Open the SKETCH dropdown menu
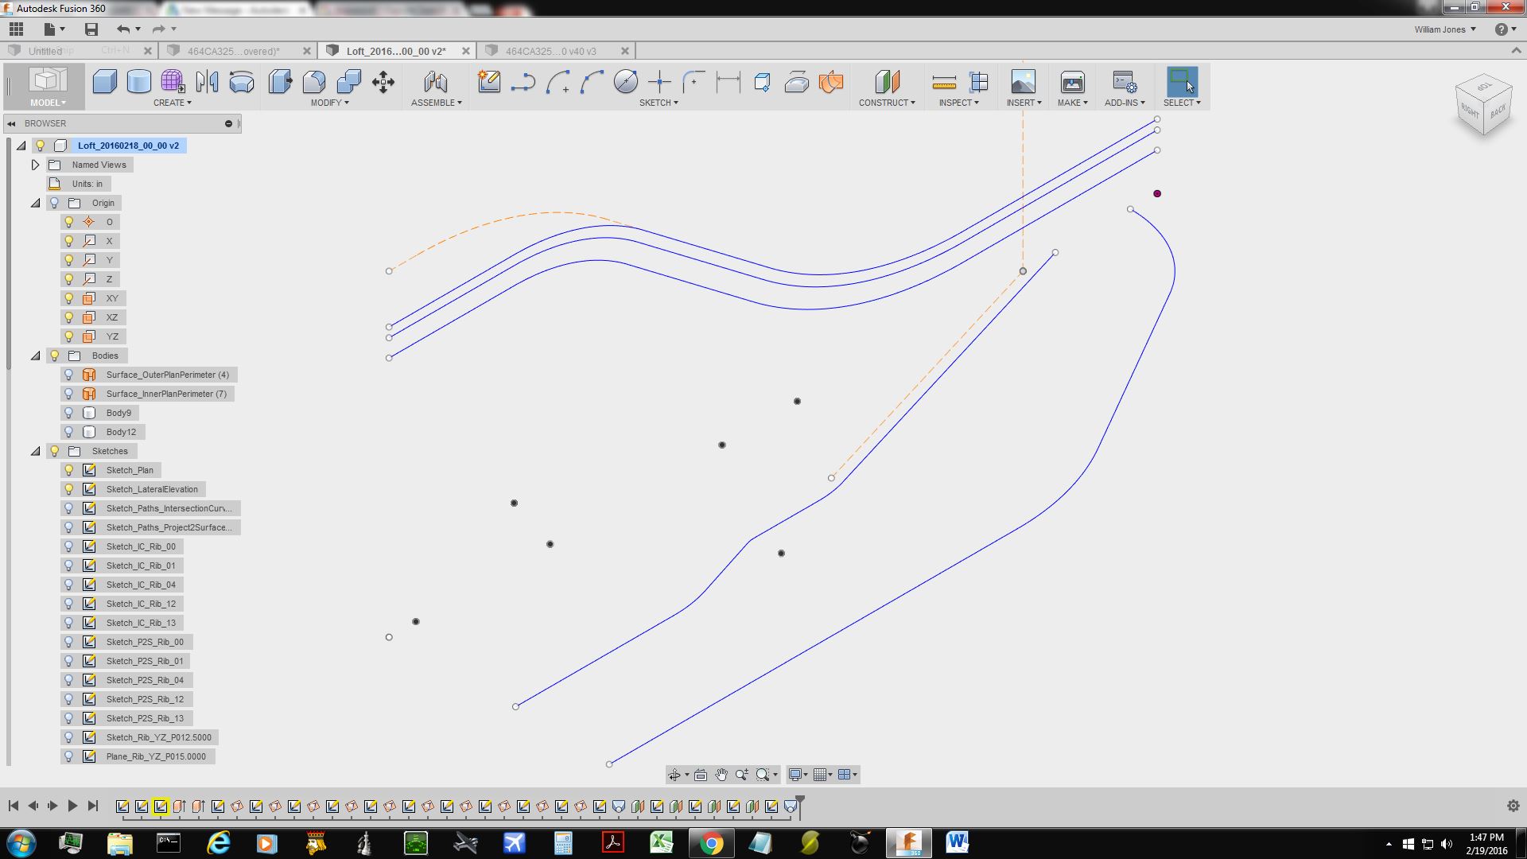Screen dimensions: 1527x859 click(x=659, y=103)
